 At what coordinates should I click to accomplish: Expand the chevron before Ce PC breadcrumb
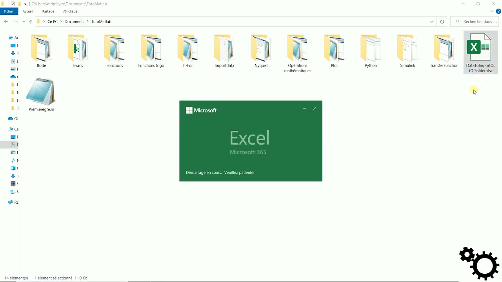pyautogui.click(x=44, y=22)
